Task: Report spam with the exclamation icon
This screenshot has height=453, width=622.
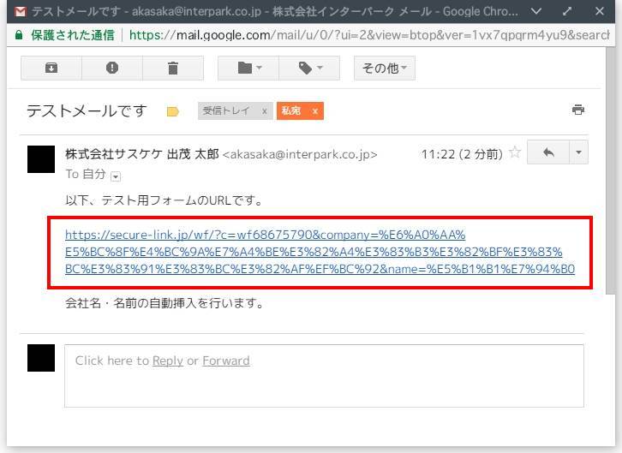Action: pyautogui.click(x=112, y=68)
